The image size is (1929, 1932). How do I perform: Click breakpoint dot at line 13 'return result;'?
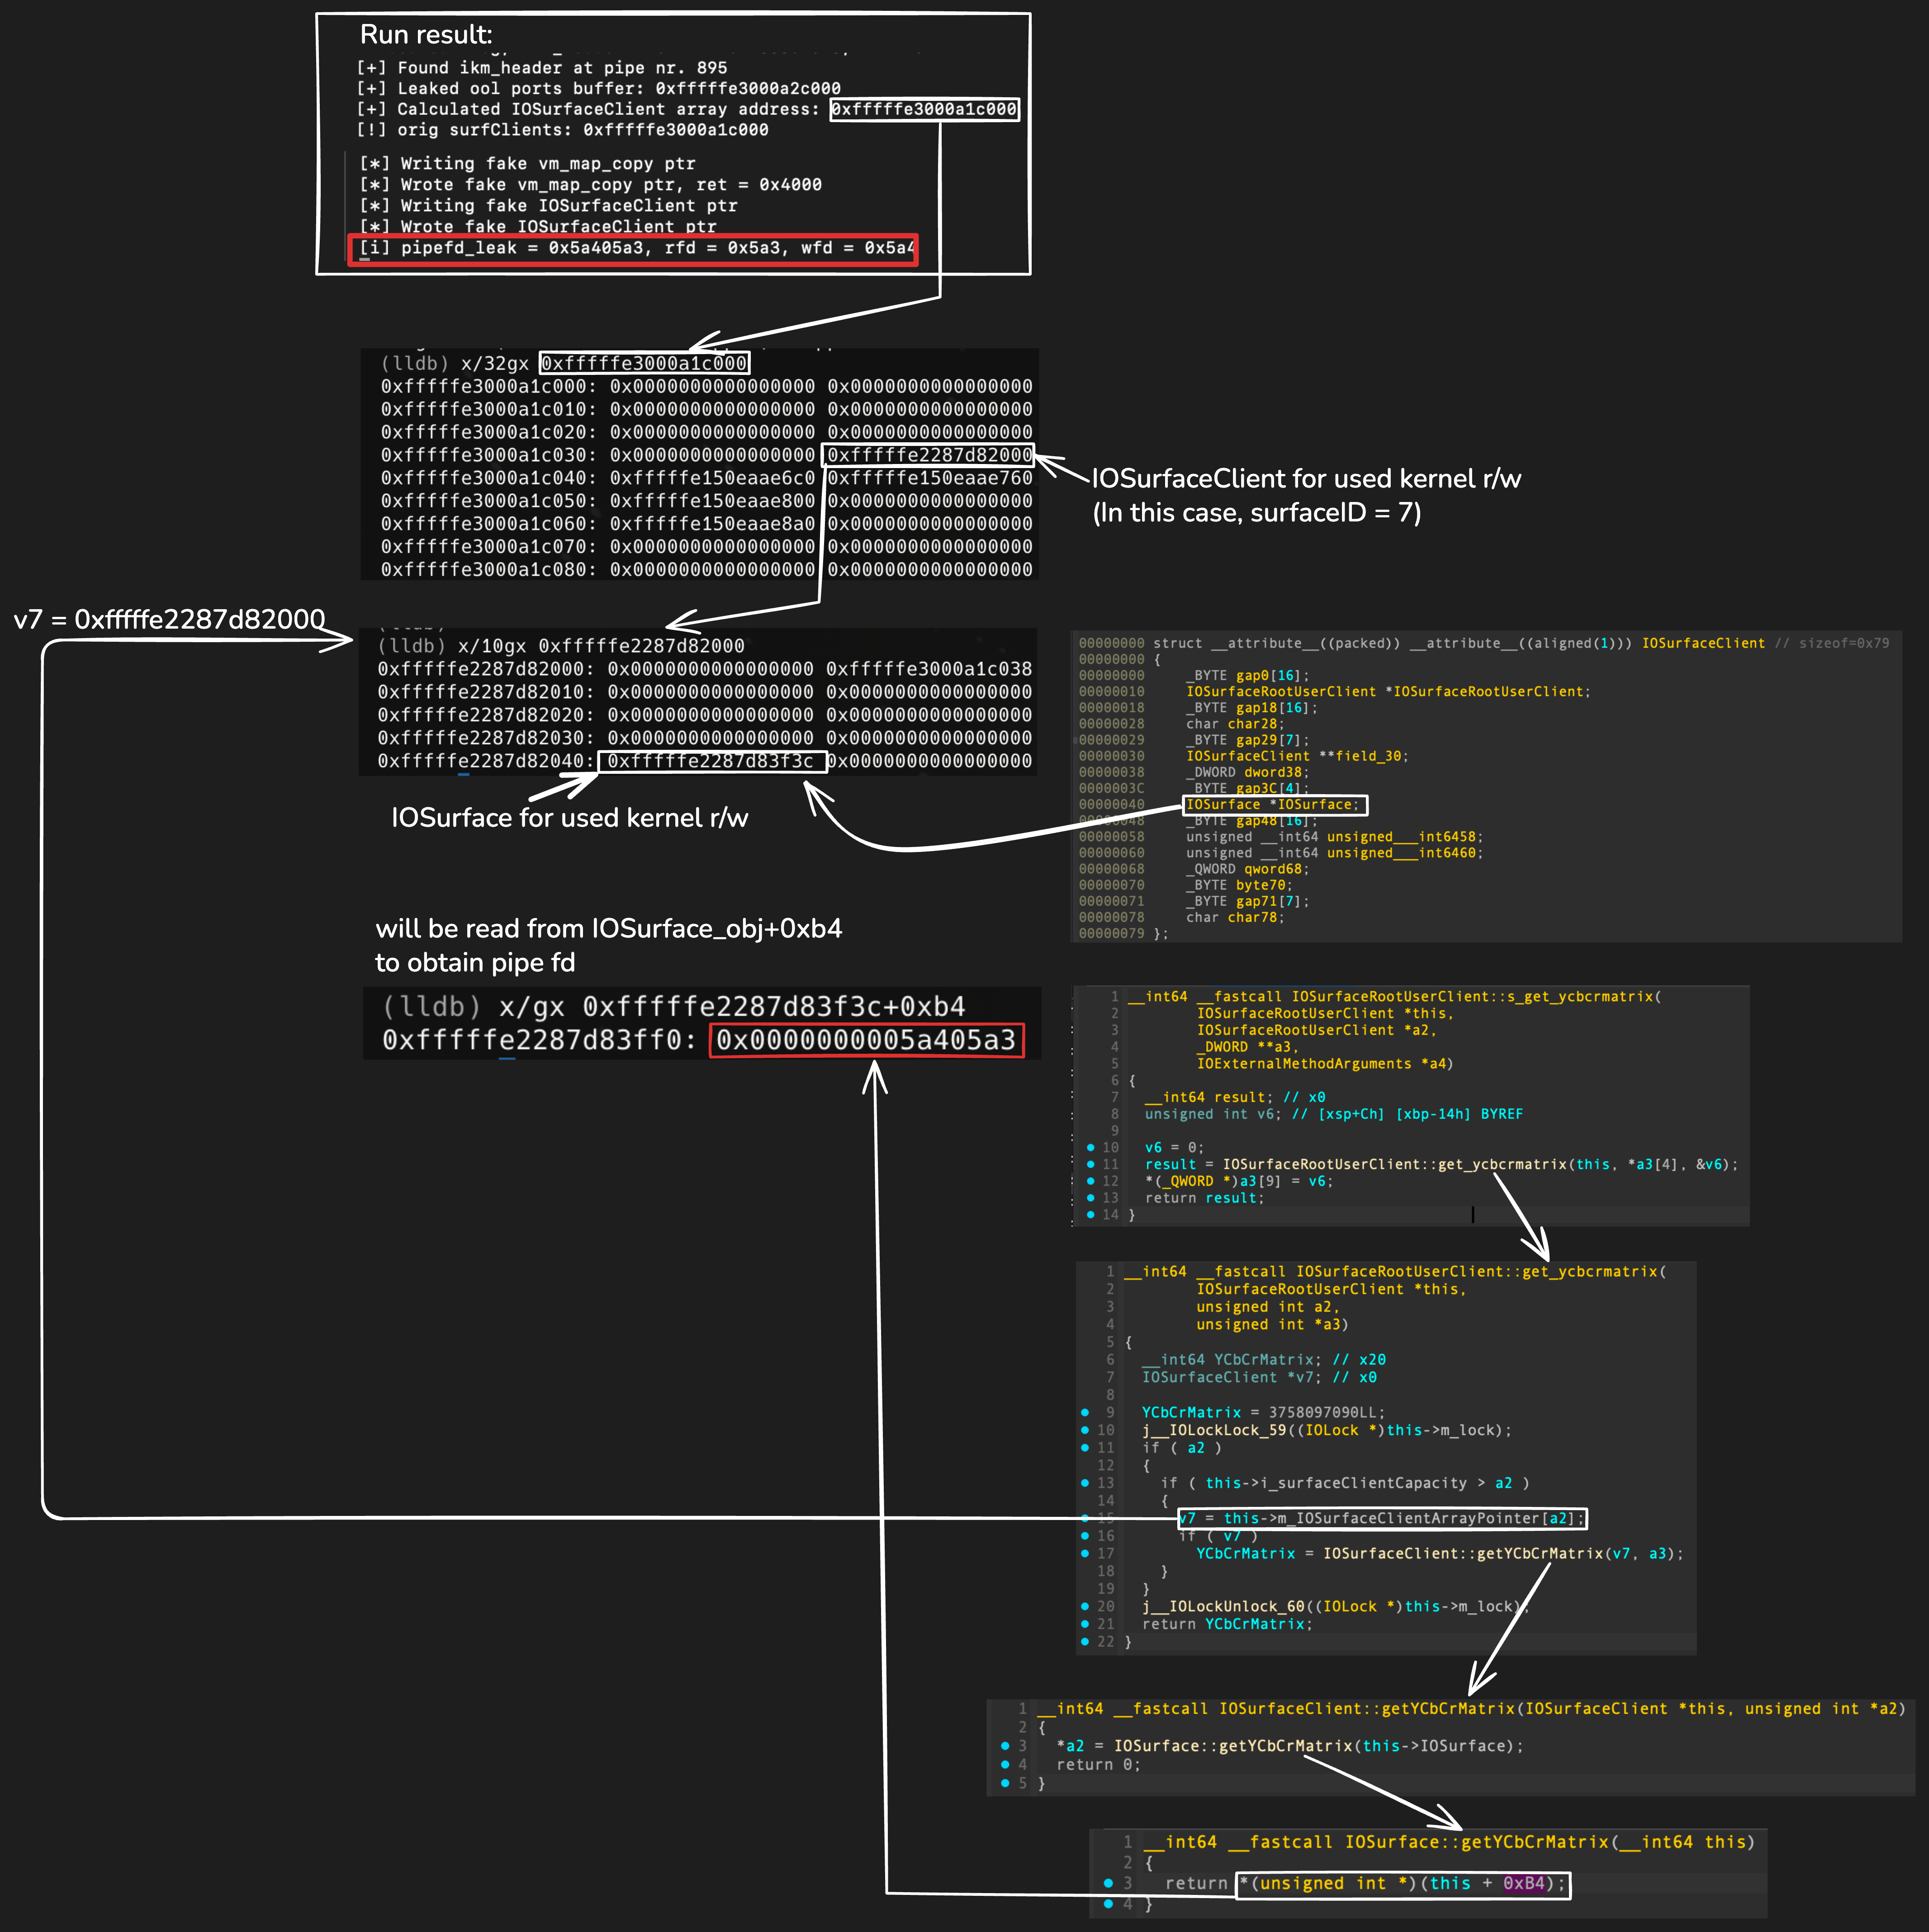[1090, 1198]
